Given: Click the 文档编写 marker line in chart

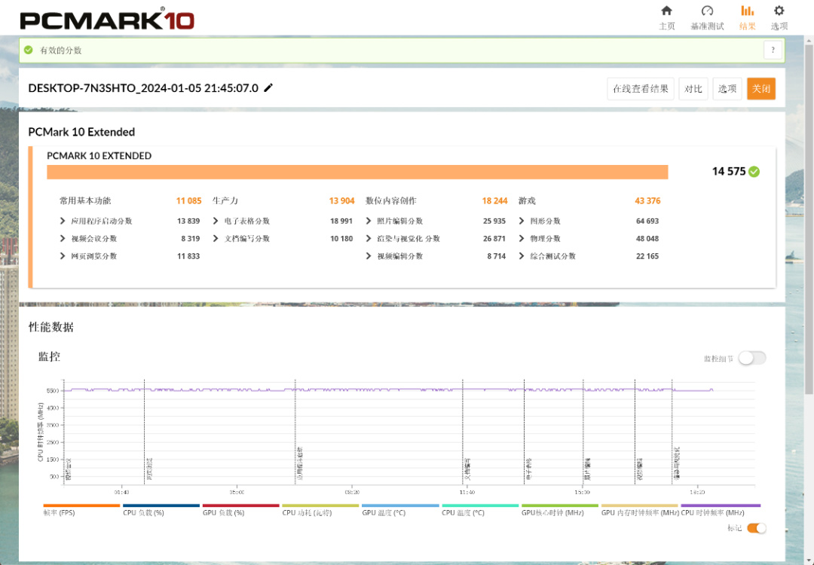Looking at the screenshot, I should 463,431.
